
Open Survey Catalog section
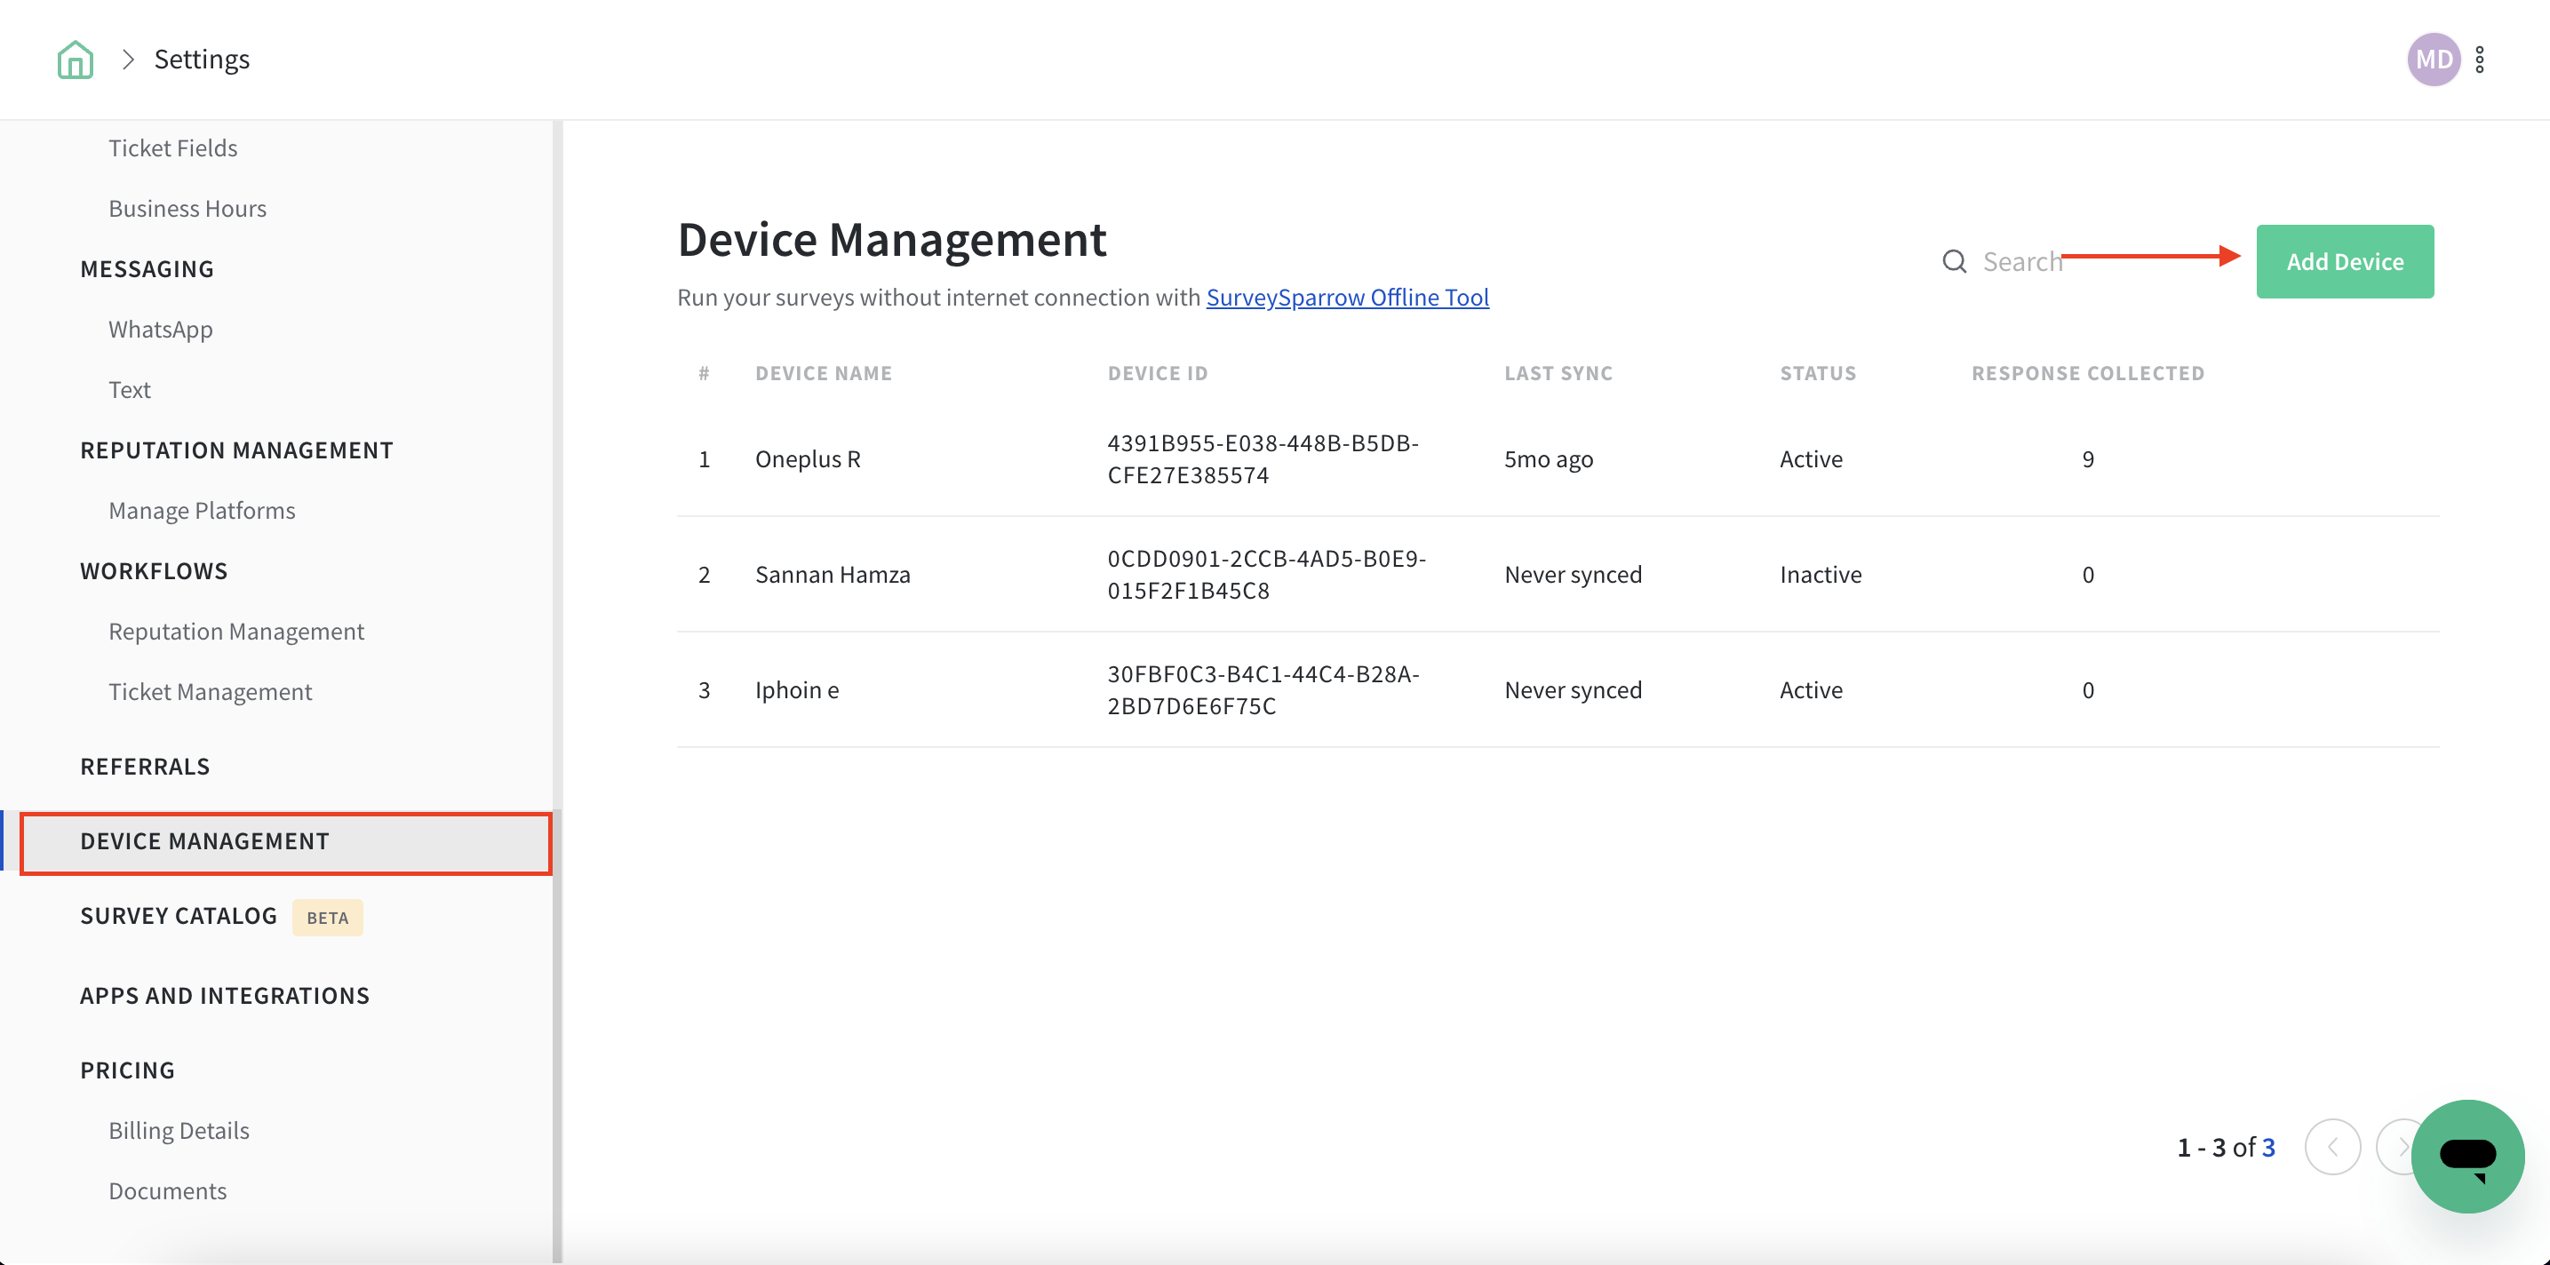179,916
